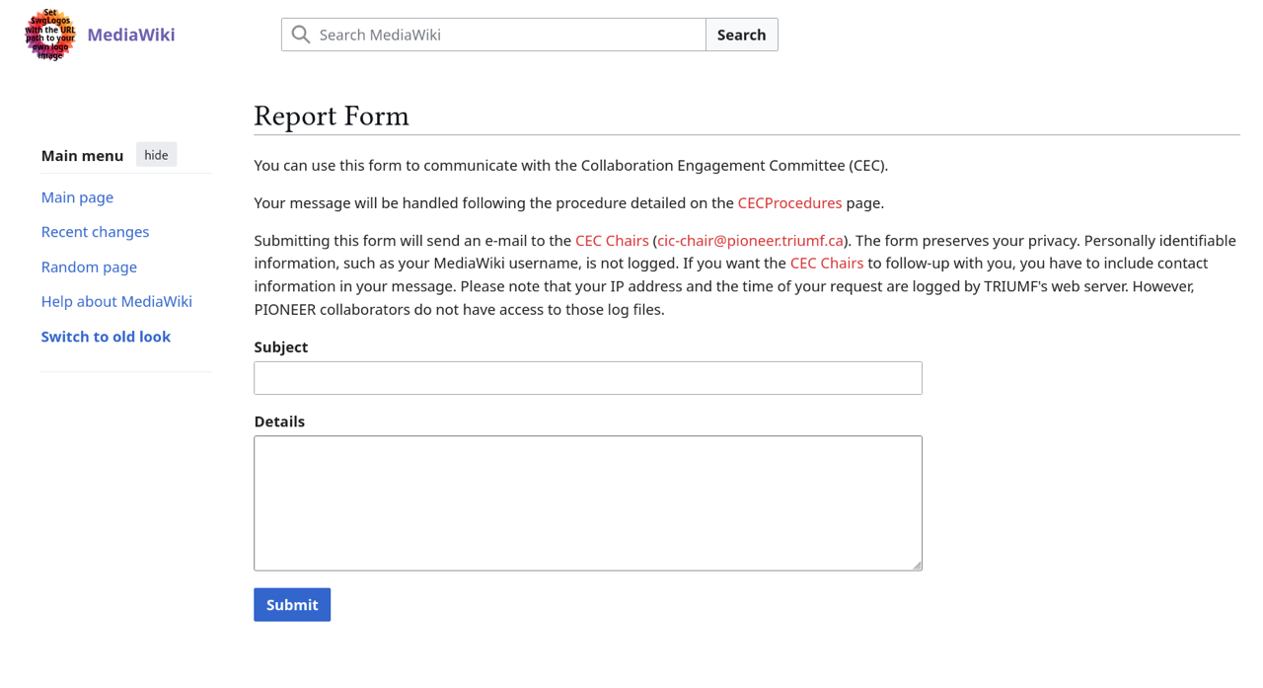Open a Random page
The height and width of the screenshot is (688, 1263).
[89, 268]
